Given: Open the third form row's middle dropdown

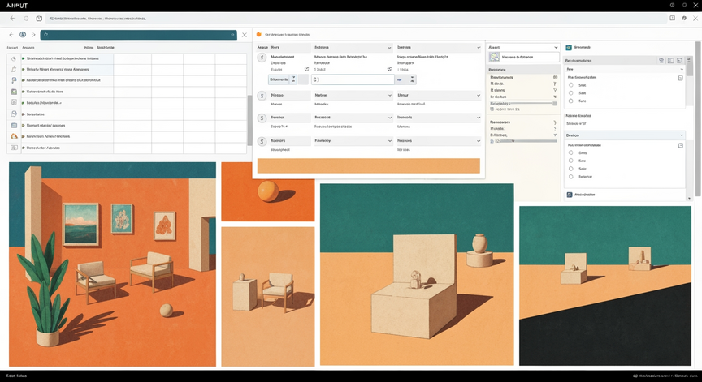Looking at the screenshot, I should tap(389, 118).
